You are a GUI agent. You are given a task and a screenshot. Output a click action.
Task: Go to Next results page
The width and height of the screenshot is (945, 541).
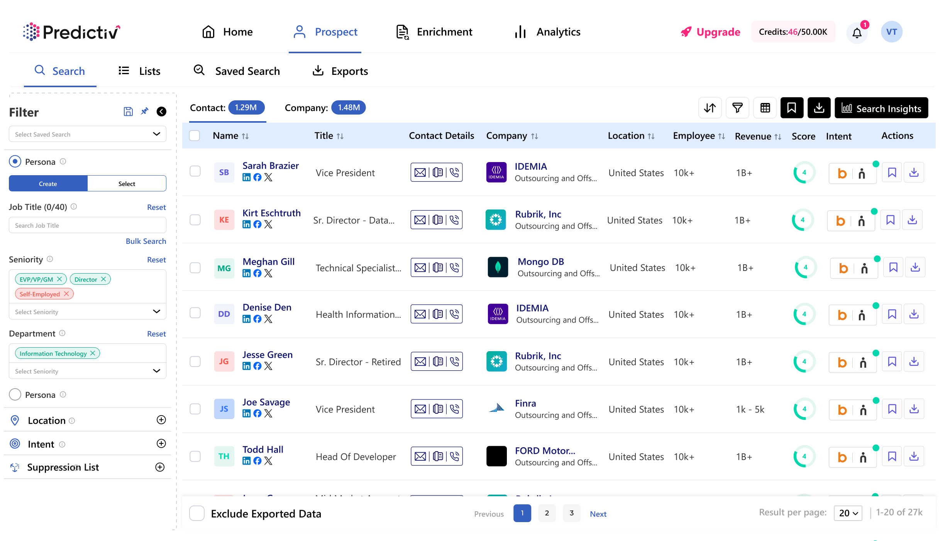[x=598, y=514]
